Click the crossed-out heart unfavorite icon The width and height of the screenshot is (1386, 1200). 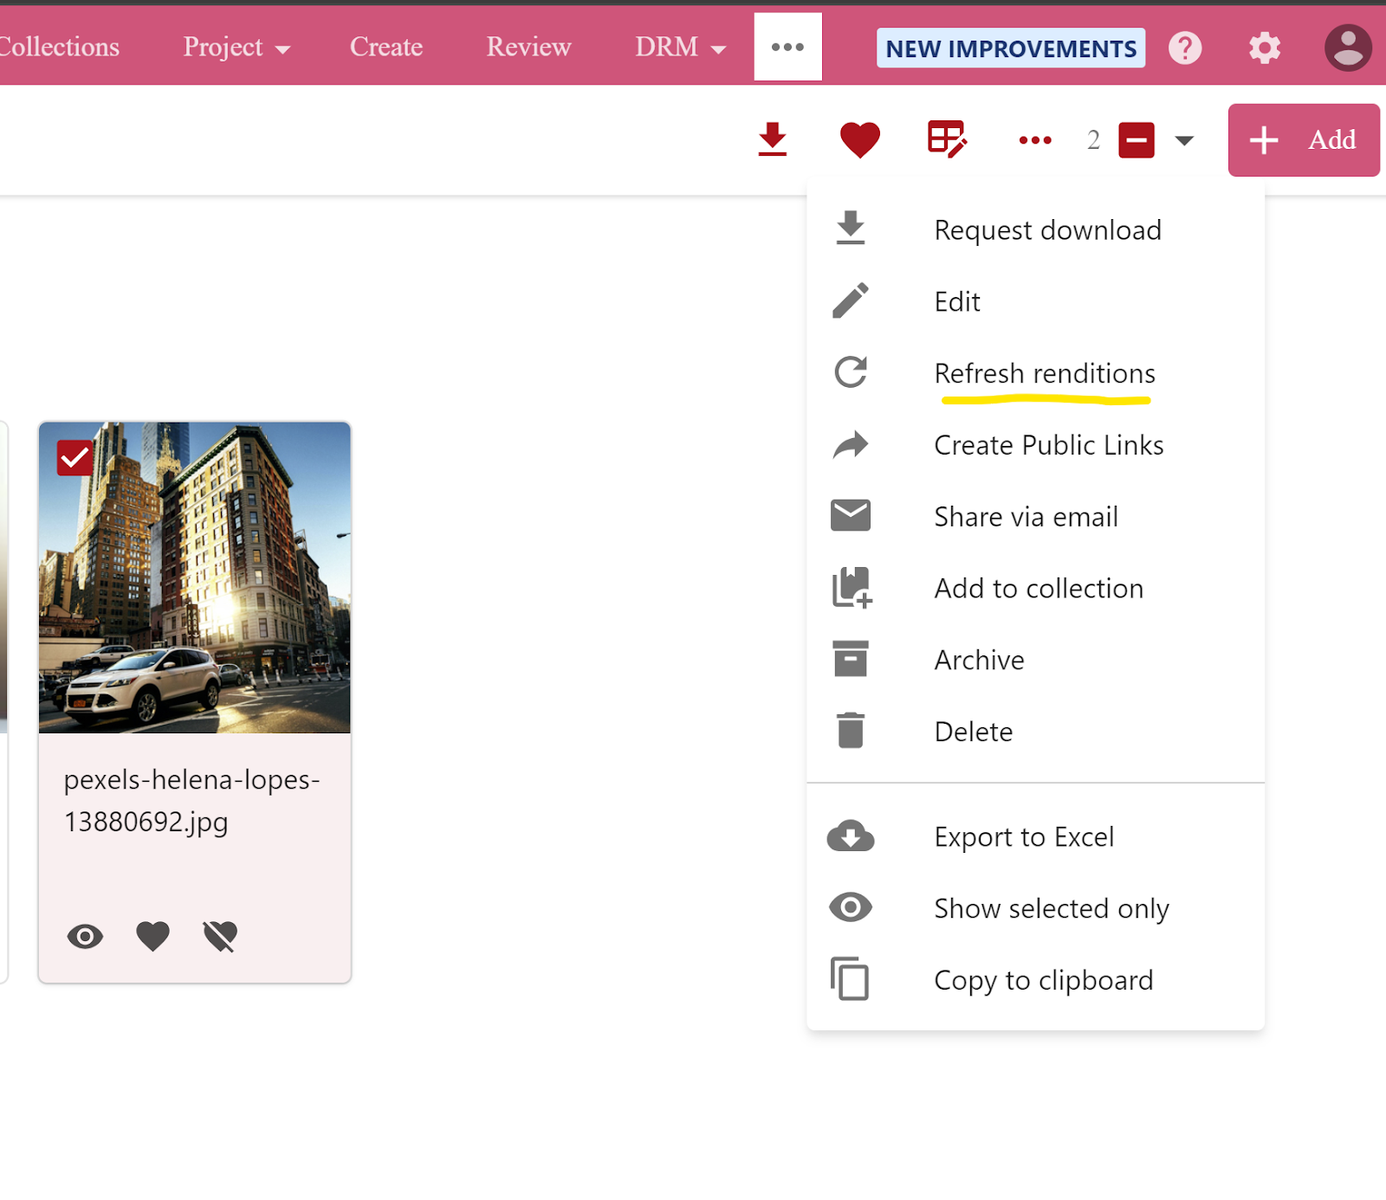point(220,936)
